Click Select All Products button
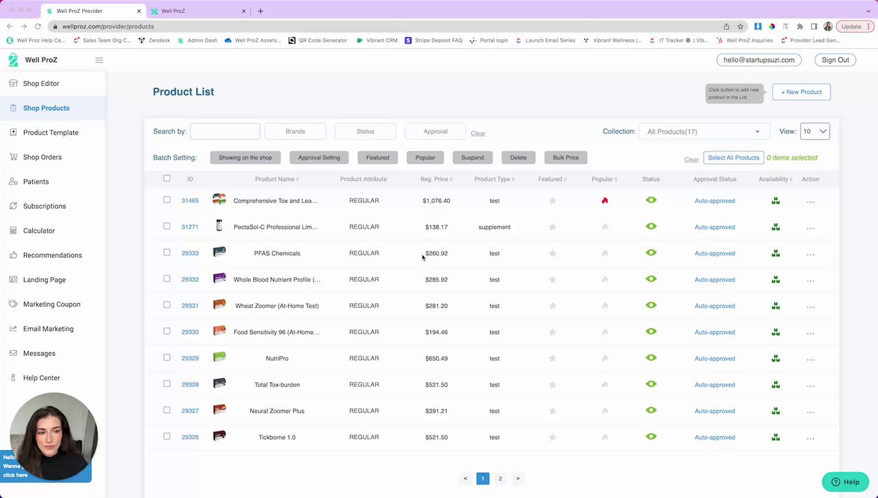Screen dimensions: 878x498 pyautogui.click(x=733, y=158)
